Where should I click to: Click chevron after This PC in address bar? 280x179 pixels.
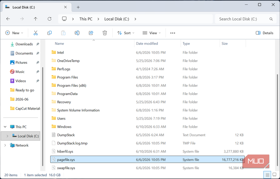(98, 19)
